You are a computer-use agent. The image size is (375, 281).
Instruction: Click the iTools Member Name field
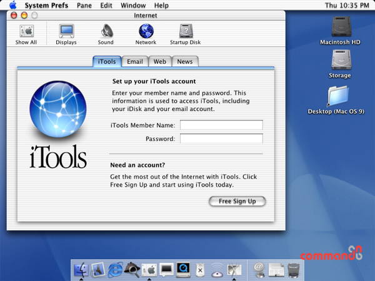(x=221, y=125)
